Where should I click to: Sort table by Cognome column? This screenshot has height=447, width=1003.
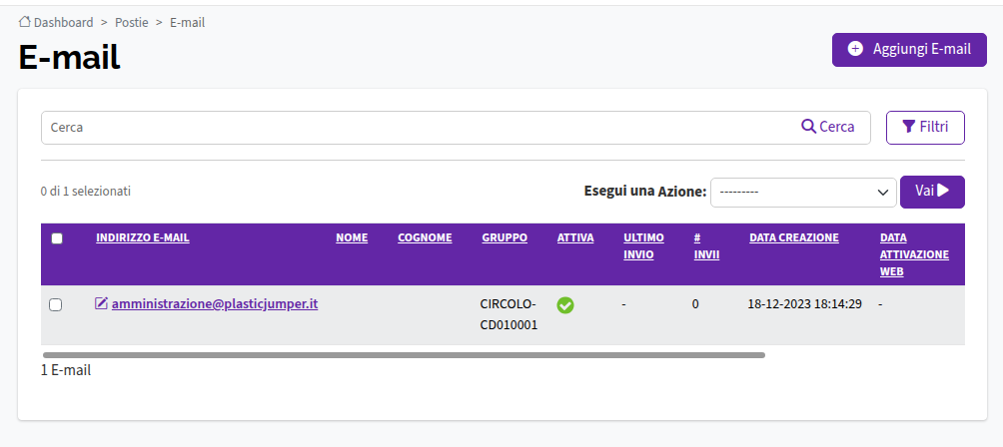tap(425, 237)
